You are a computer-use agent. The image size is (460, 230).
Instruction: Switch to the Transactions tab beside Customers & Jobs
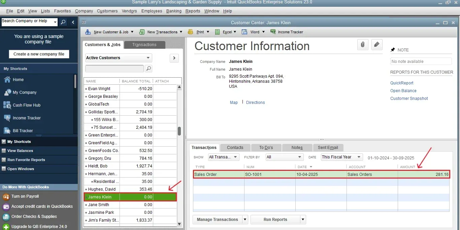(144, 45)
